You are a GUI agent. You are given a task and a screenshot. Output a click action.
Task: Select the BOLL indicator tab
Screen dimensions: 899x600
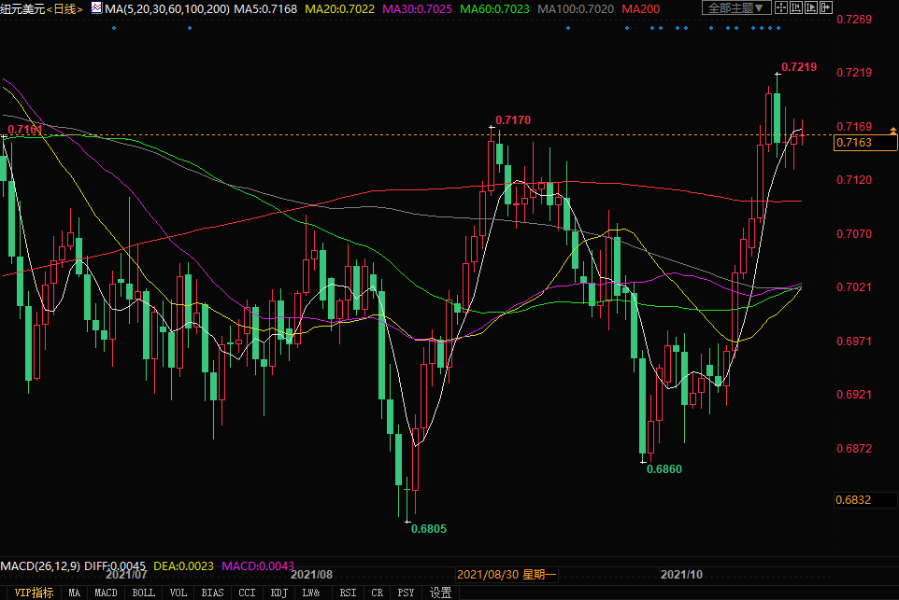143,593
